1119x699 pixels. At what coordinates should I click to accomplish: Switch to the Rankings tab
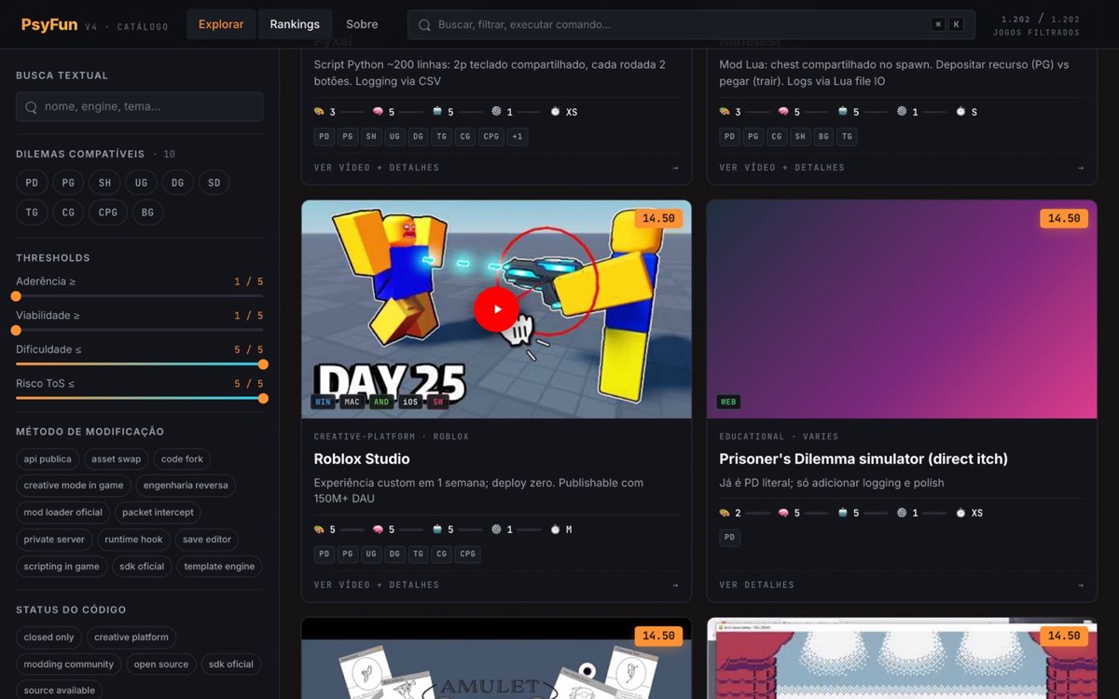coord(295,24)
